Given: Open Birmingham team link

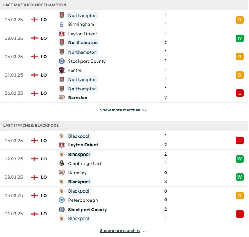Looking at the screenshot, I should [x=81, y=24].
